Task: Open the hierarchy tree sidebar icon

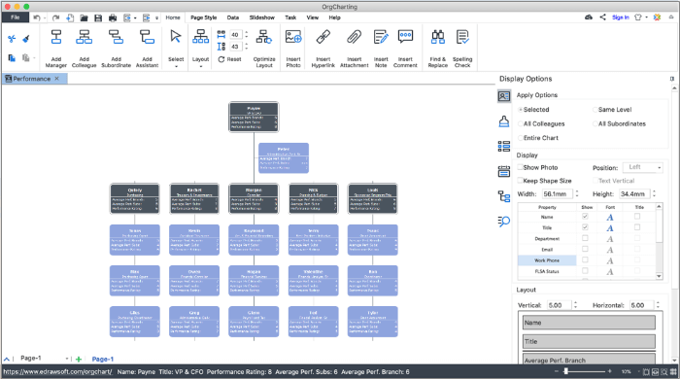Action: coord(504,196)
